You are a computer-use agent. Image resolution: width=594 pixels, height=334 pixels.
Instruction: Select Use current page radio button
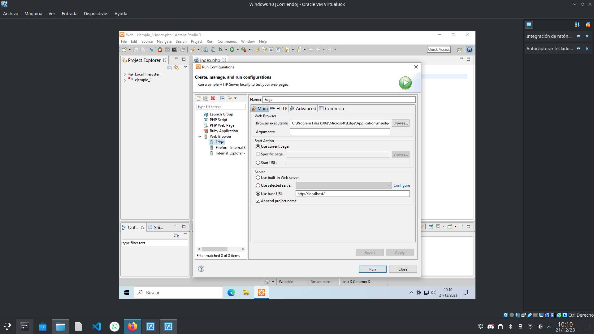coord(258,146)
